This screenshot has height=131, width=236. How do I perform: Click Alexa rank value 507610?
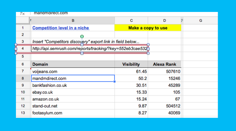173,71
